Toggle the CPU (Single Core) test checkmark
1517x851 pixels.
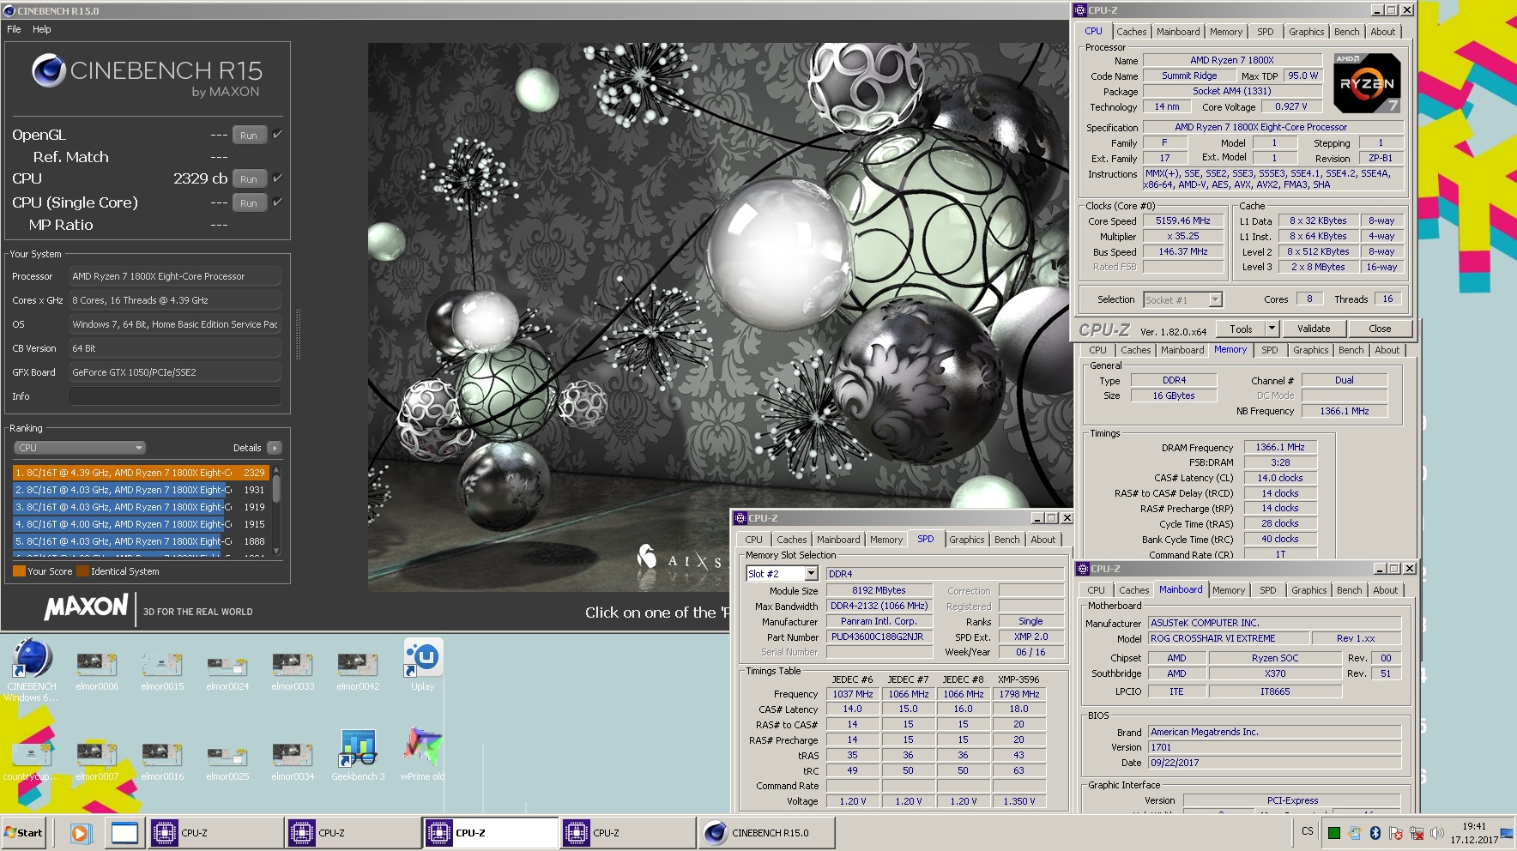[x=277, y=202]
